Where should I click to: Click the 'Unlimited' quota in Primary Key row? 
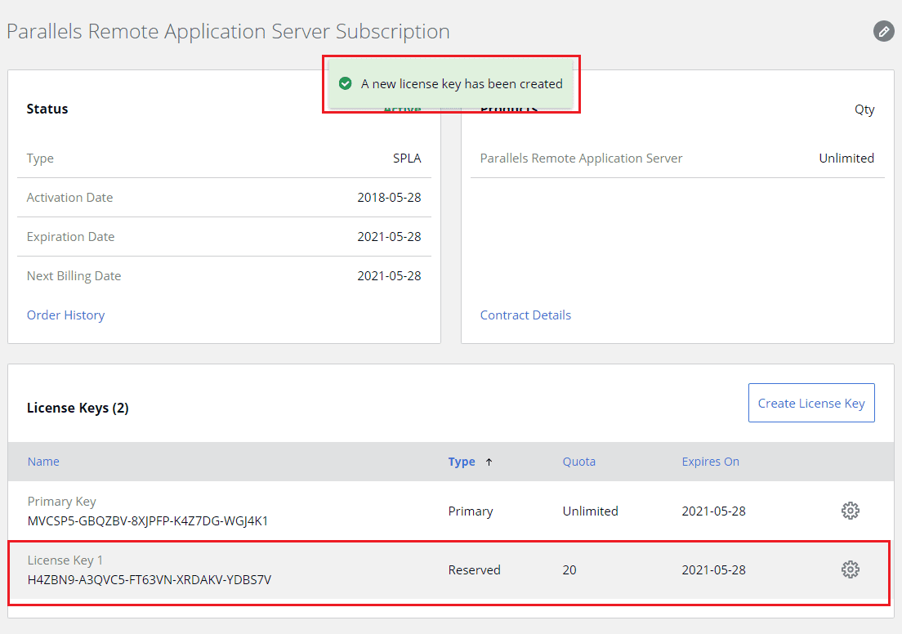[590, 511]
